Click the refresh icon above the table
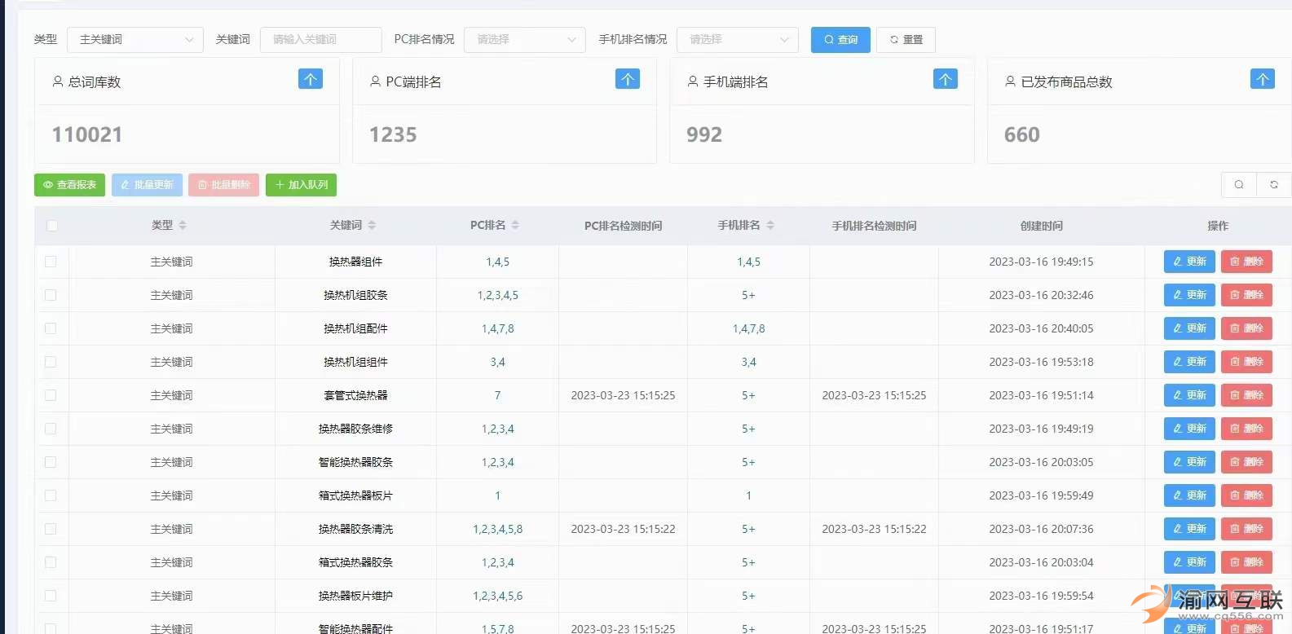The width and height of the screenshot is (1292, 634). click(1273, 185)
